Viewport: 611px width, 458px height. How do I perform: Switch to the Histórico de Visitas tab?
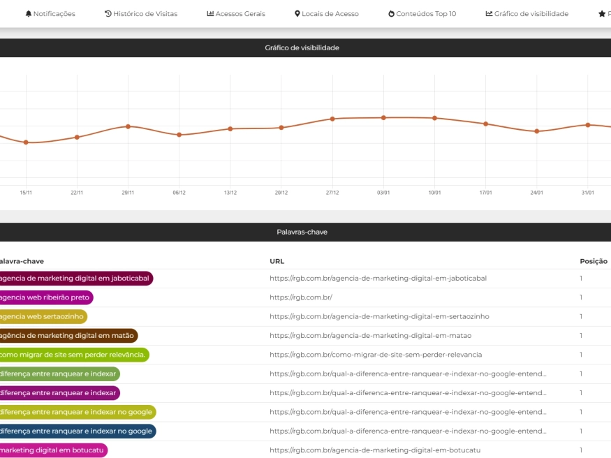pyautogui.click(x=145, y=14)
